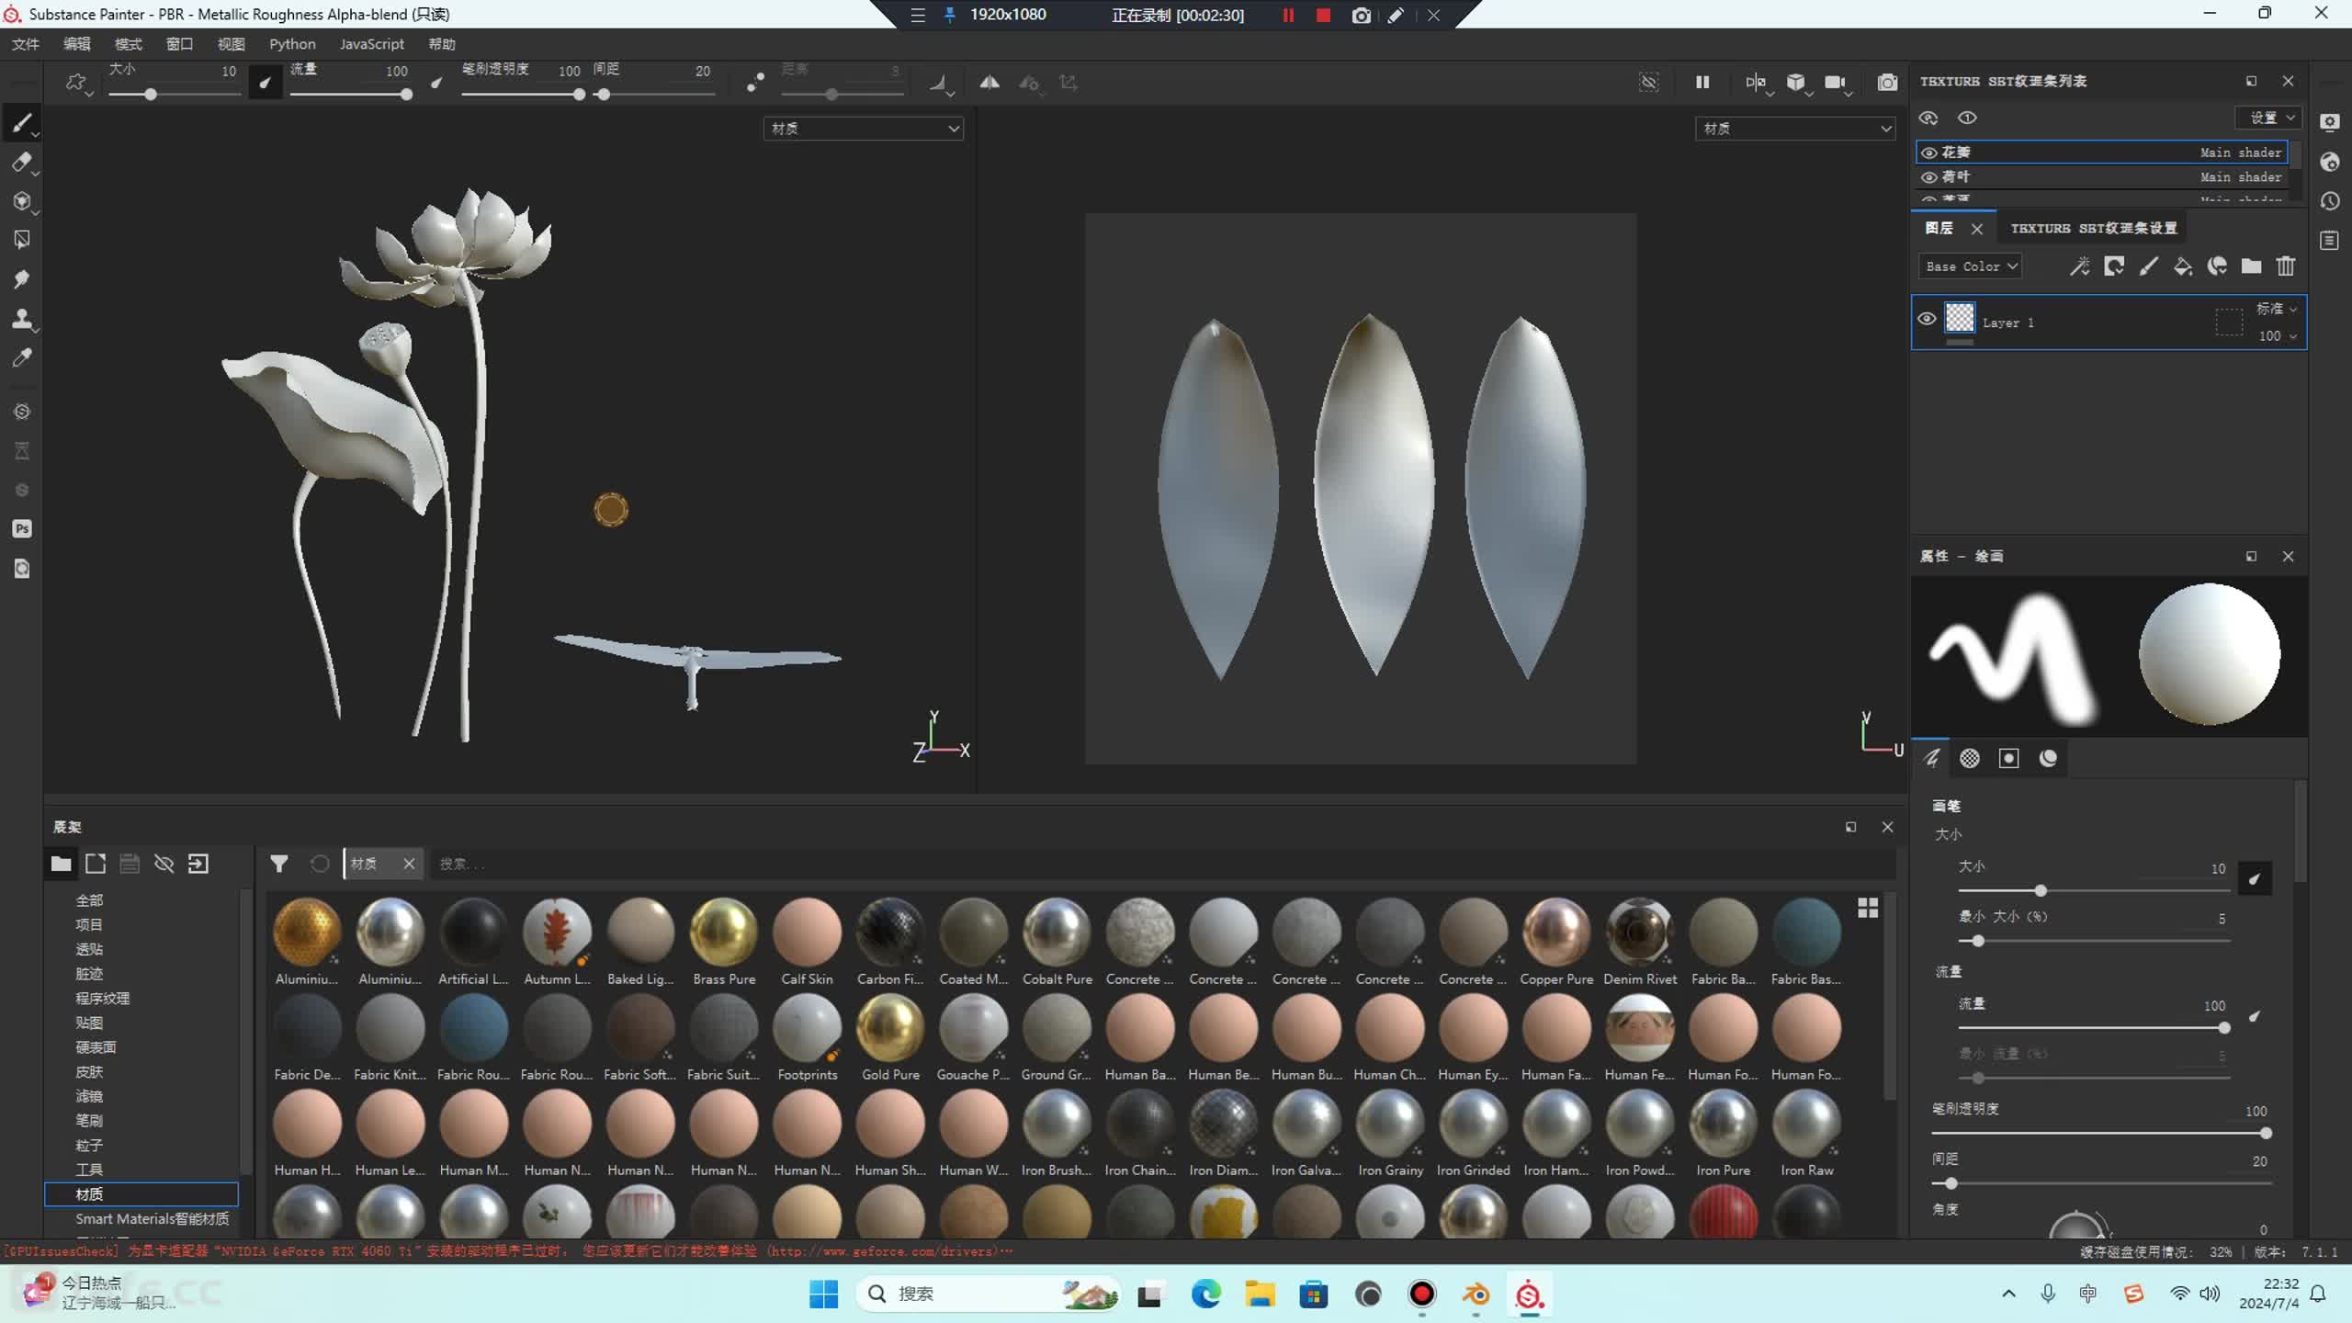The width and height of the screenshot is (2352, 1323).
Task: Open the 设置 dropdown in texture set list
Action: (2270, 118)
